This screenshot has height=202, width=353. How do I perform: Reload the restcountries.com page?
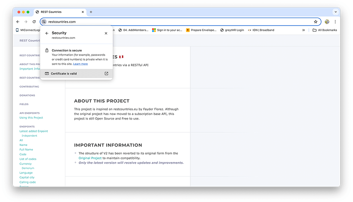coord(34,22)
